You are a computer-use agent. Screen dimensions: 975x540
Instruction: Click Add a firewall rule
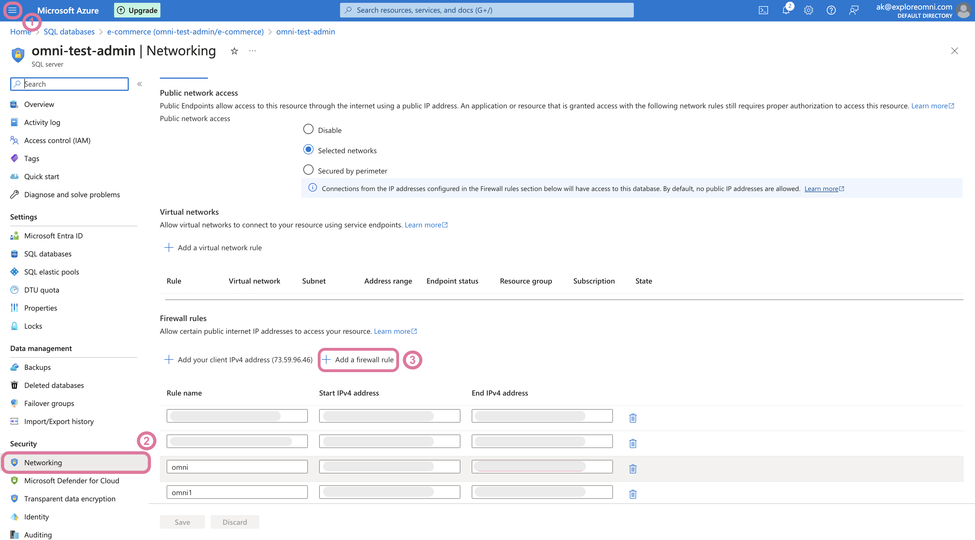358,360
